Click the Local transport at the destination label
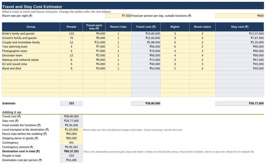The width and height of the screenshot is (266, 164). tap(25, 130)
